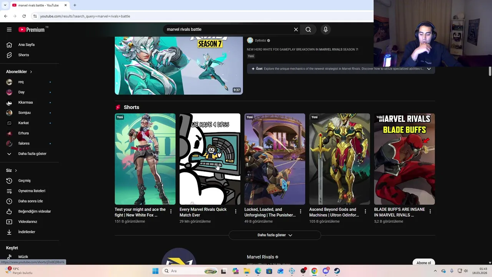Start voice search with the microphone
492x277 pixels.
tap(326, 29)
